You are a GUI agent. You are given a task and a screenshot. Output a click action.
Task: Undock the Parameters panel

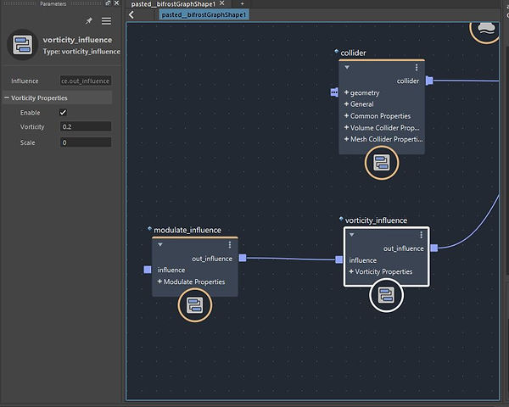108,3
